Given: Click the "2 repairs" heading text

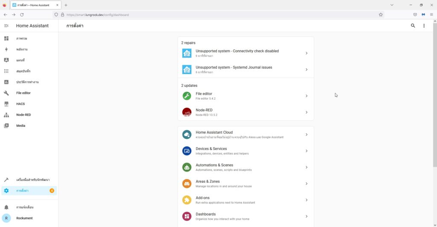Looking at the screenshot, I should point(188,43).
